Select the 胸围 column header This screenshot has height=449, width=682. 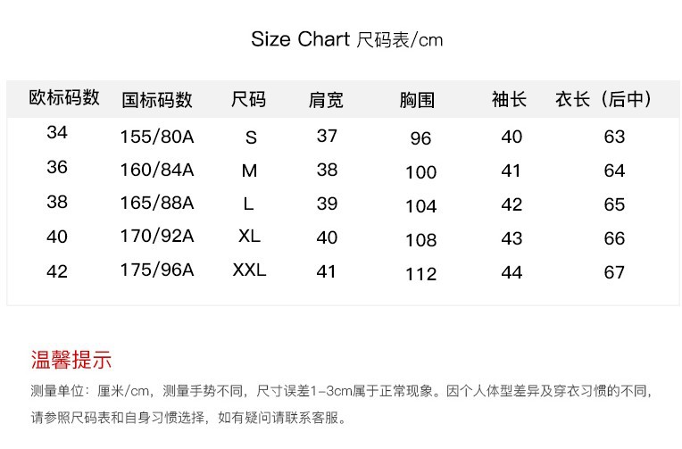[417, 100]
